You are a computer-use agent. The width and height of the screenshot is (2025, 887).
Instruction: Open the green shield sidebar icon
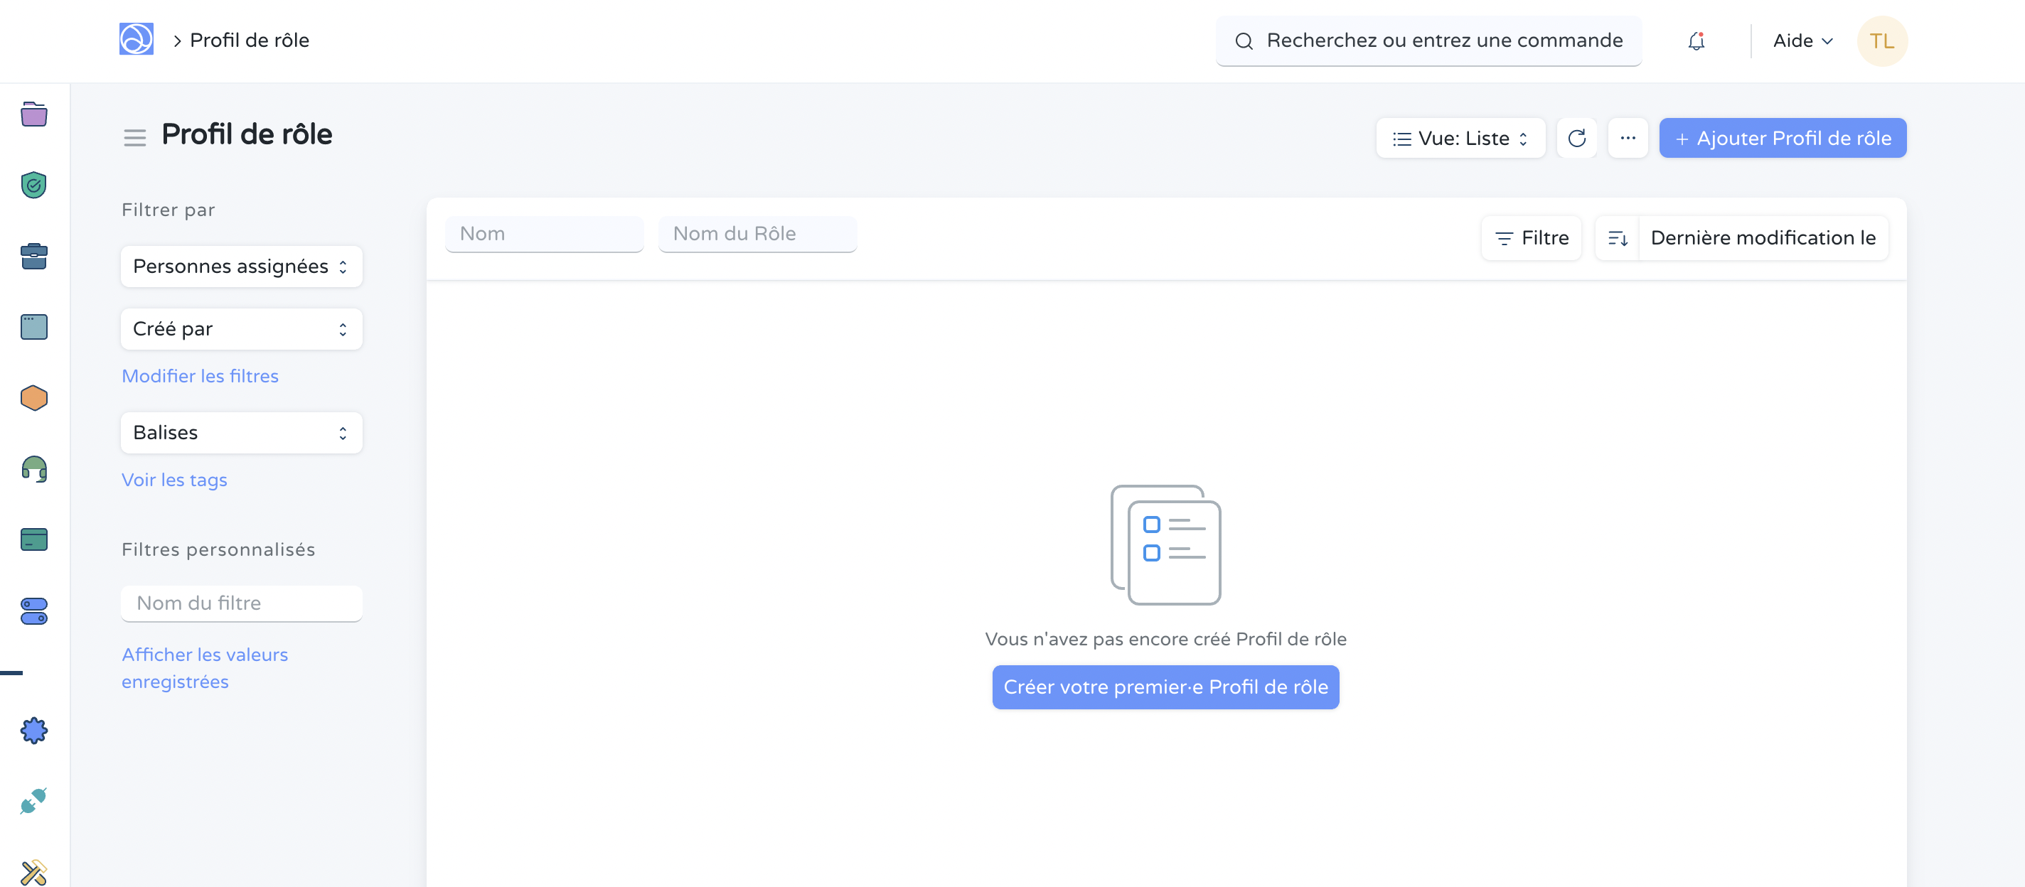click(x=34, y=186)
